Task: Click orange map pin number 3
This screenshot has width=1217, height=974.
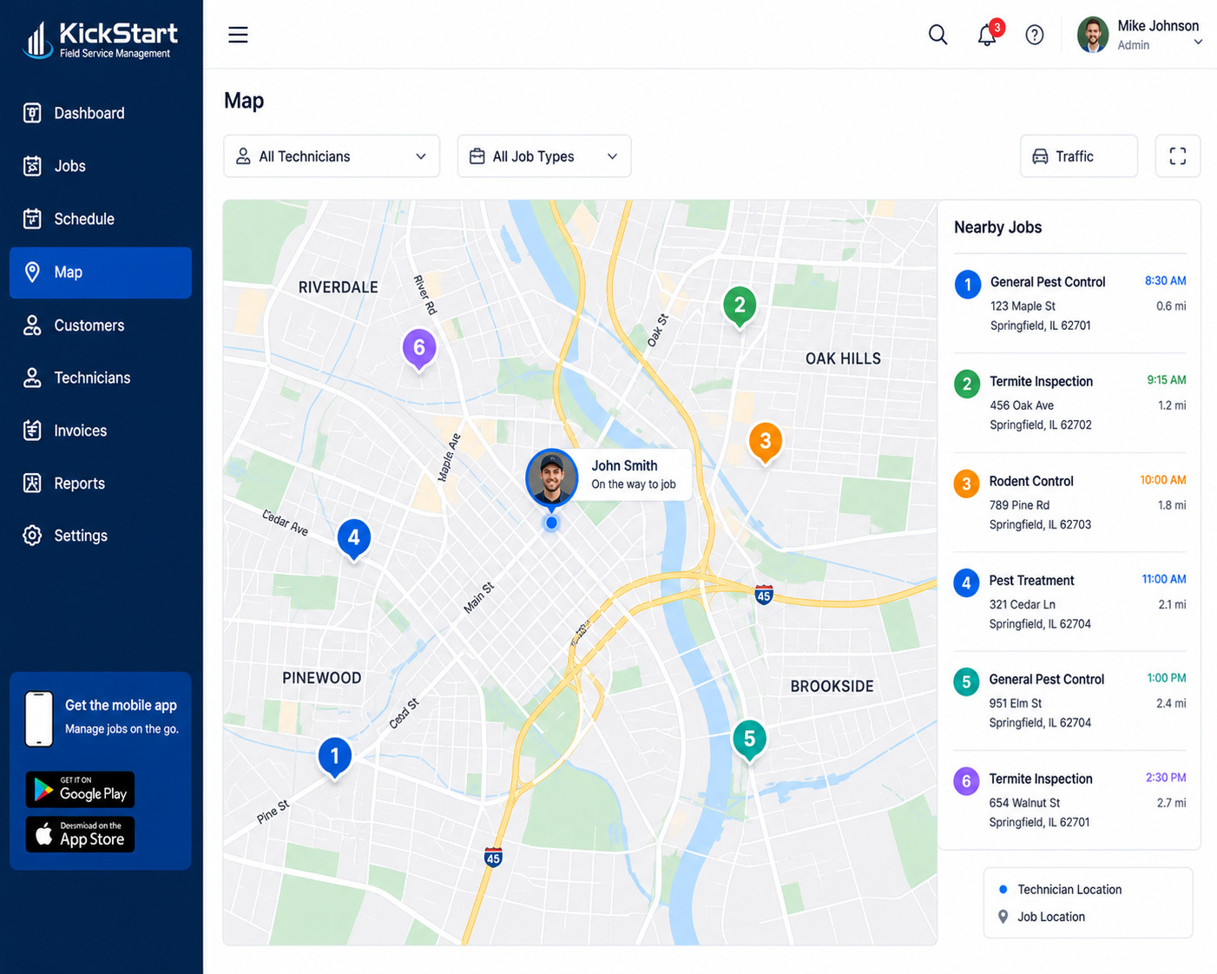Action: pos(765,442)
